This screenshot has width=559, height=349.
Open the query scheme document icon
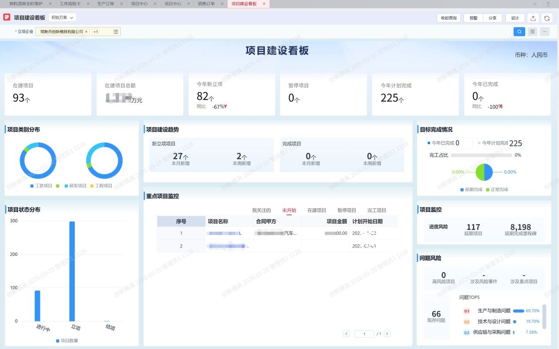[533, 32]
